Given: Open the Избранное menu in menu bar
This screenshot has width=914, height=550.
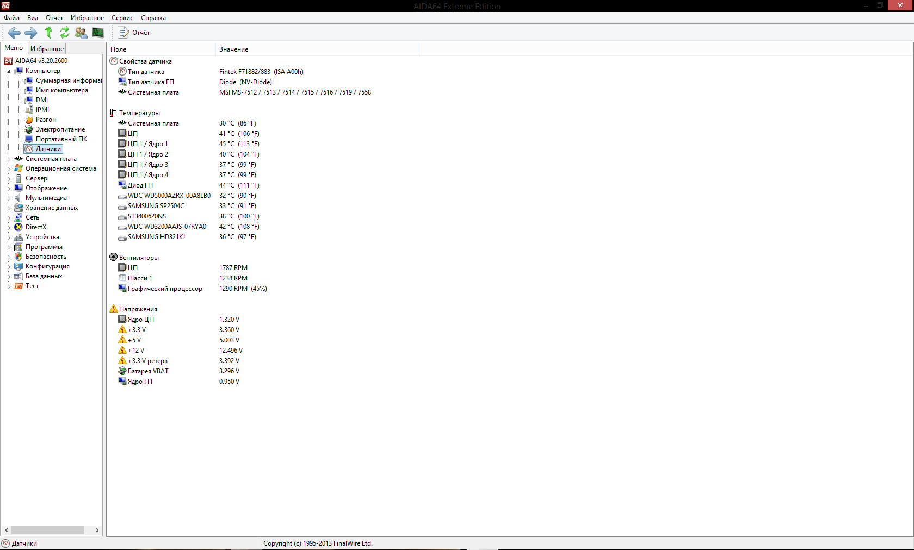Looking at the screenshot, I should point(87,18).
